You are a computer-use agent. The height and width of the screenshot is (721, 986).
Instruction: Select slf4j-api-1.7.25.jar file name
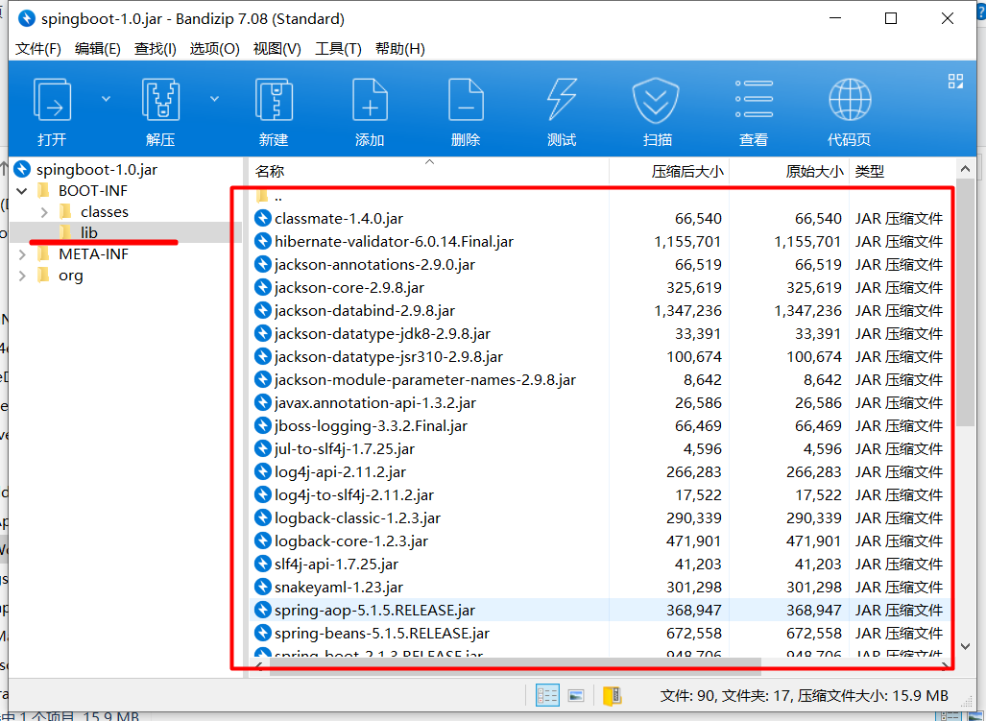pyautogui.click(x=336, y=564)
